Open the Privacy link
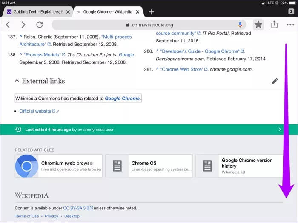Viewport: 298px width, 223px height. [52, 216]
